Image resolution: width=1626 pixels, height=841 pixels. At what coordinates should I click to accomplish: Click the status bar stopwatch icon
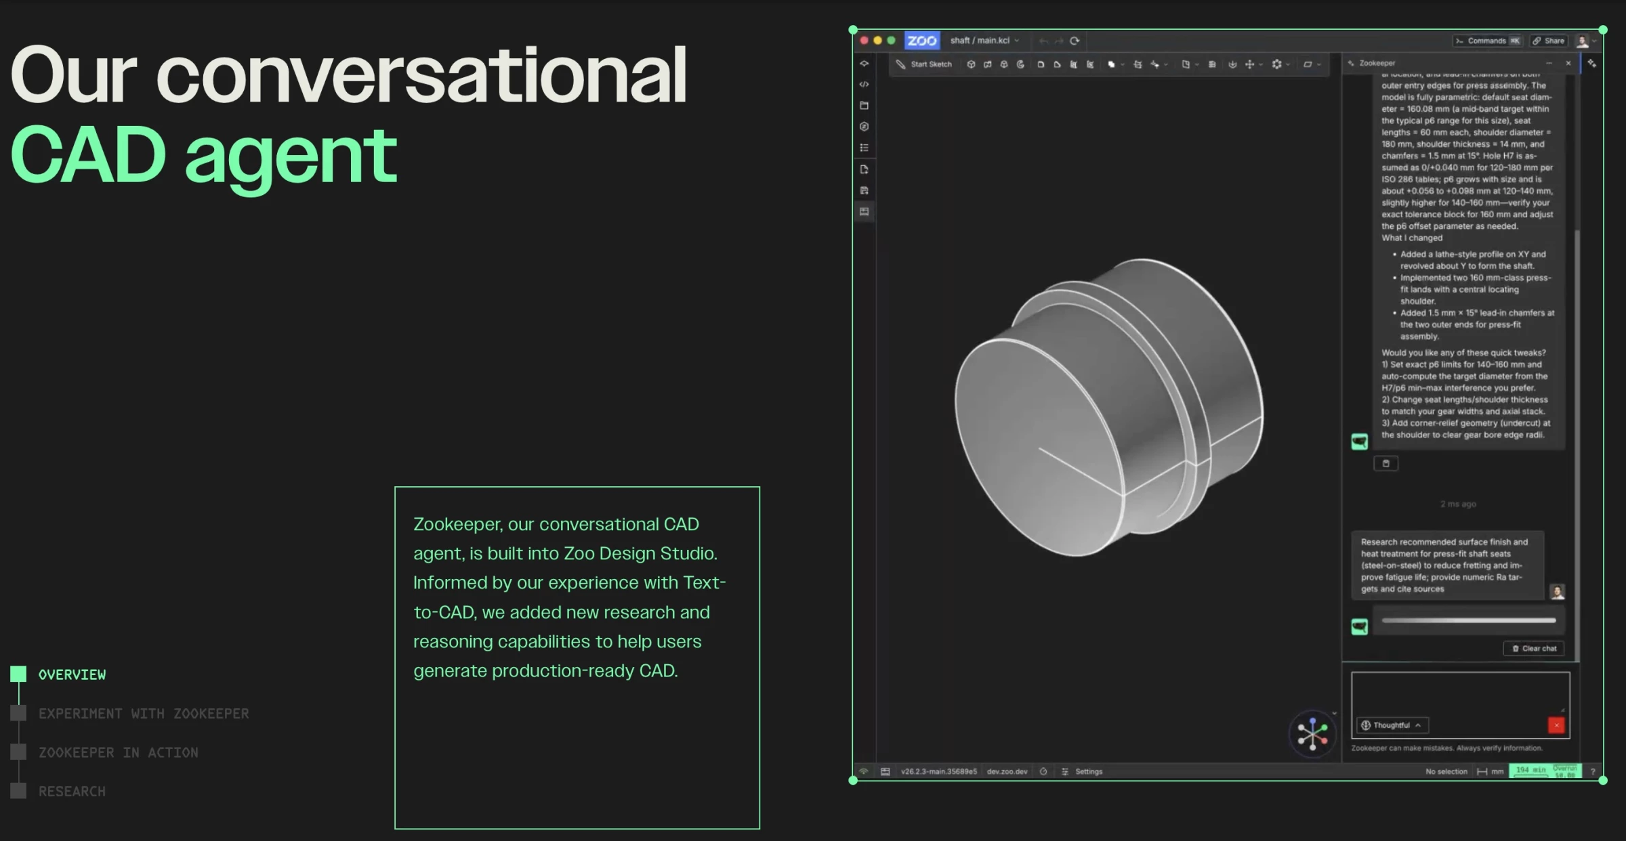click(1043, 771)
